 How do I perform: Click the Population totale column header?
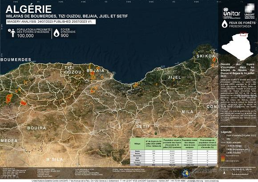pyautogui.click(x=189, y=144)
